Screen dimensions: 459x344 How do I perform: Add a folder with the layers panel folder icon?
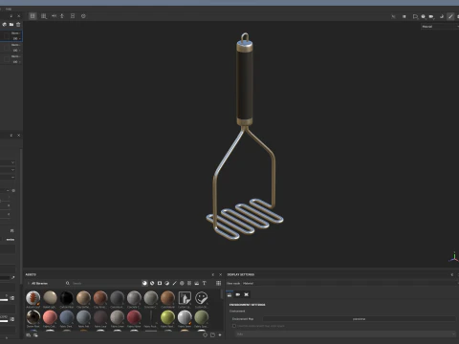(x=11, y=25)
